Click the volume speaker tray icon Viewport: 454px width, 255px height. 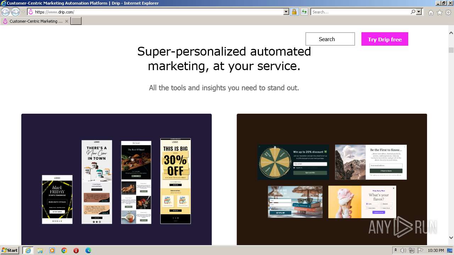point(403,250)
